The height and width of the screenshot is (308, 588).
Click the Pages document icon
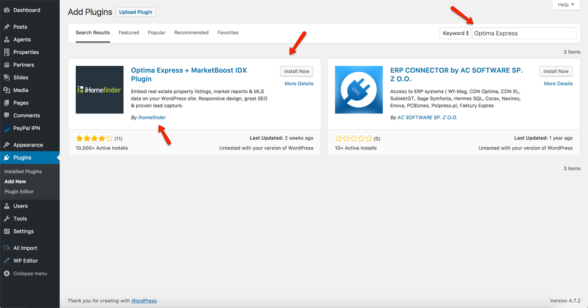pos(7,103)
